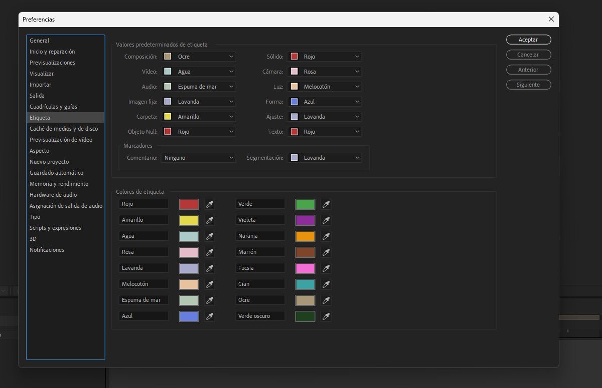Open the Vídeo label dropdown
The image size is (602, 388).
pyautogui.click(x=199, y=72)
